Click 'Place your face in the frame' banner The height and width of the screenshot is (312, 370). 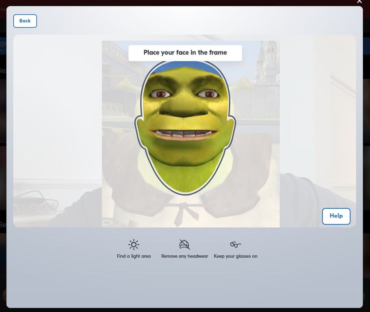(185, 53)
